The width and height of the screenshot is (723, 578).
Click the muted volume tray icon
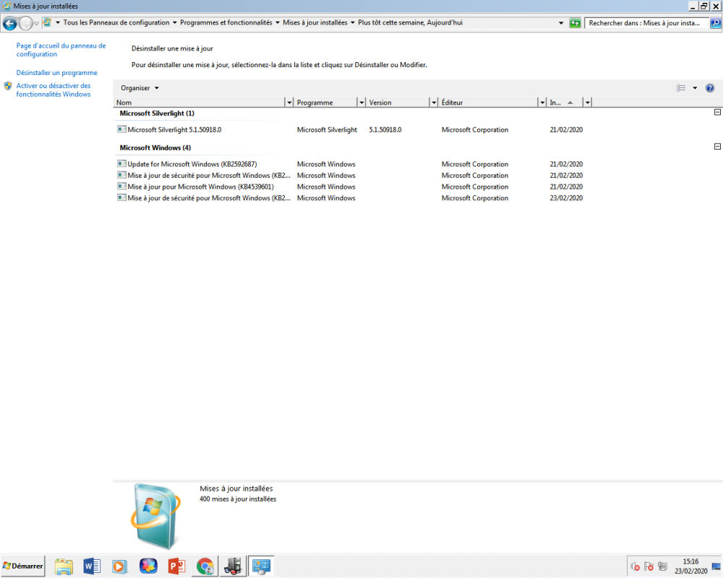pyautogui.click(x=635, y=566)
